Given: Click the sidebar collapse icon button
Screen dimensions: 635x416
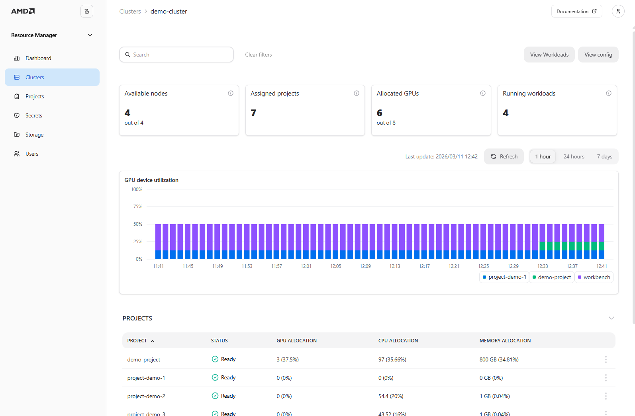Looking at the screenshot, I should pyautogui.click(x=87, y=11).
